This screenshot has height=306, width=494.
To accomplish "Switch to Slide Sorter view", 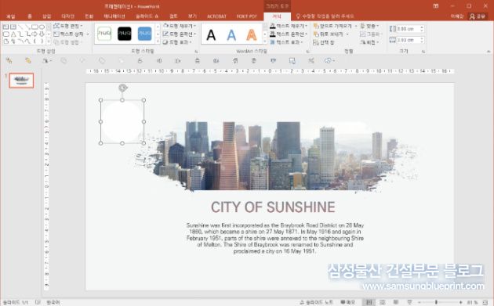I will [383, 302].
